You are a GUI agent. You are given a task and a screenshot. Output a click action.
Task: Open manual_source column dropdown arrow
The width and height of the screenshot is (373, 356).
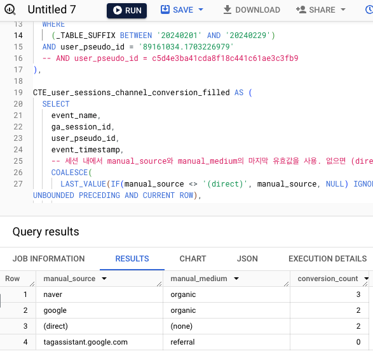coord(104,279)
